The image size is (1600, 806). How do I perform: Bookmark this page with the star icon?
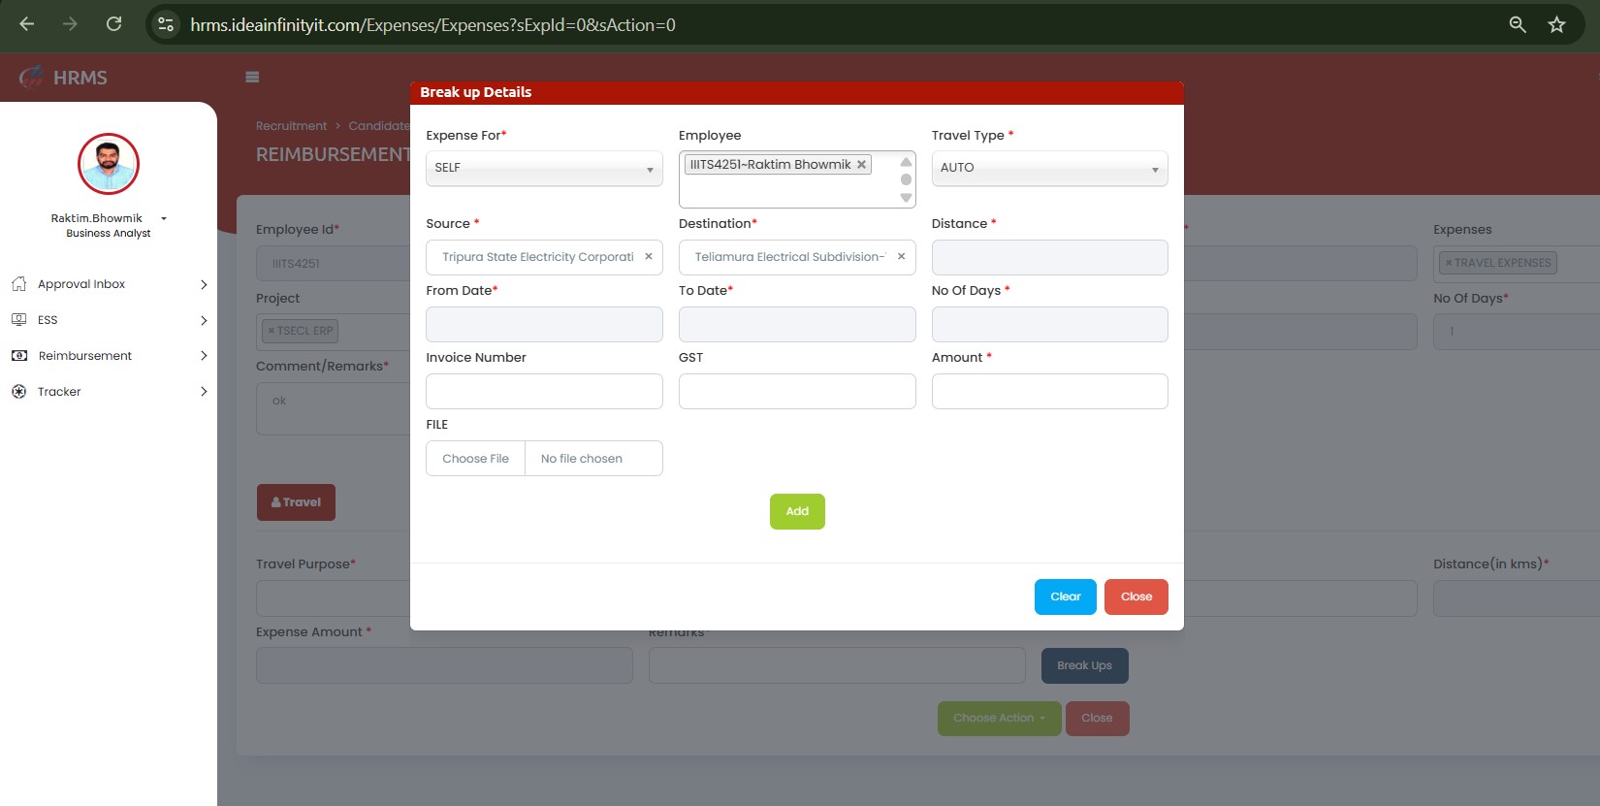click(1556, 24)
